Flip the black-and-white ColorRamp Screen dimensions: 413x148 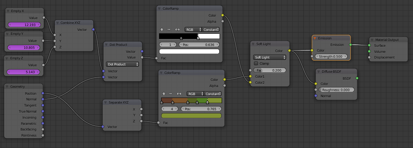pyautogui.click(x=177, y=30)
